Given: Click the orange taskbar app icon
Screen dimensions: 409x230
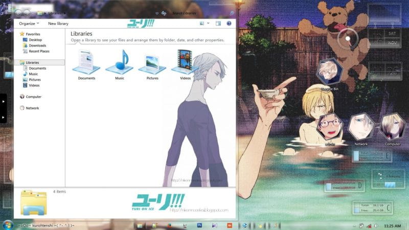Looking at the screenshot, I should 230,225.
